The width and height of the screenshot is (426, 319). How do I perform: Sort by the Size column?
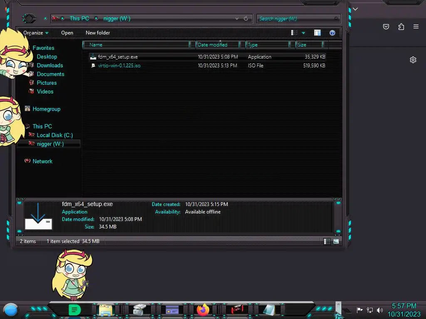(309, 45)
